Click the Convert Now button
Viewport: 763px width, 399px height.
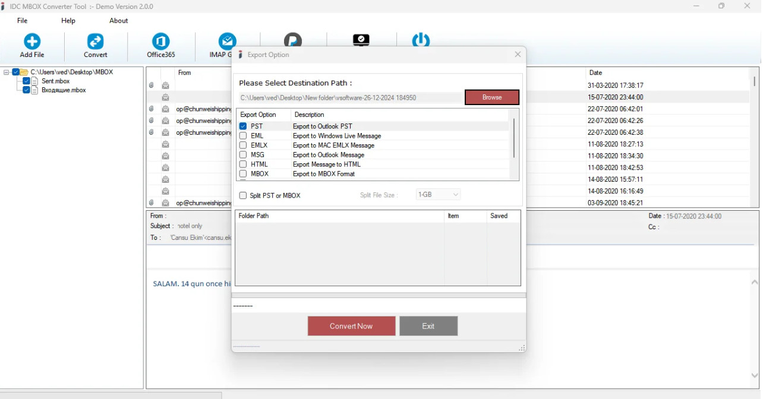pyautogui.click(x=351, y=326)
